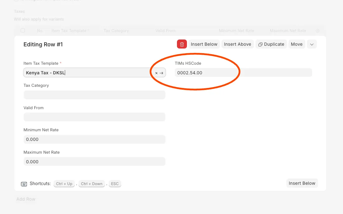Open the Tax Category dropdown field
Image resolution: width=343 pixels, height=214 pixels.
(94, 95)
